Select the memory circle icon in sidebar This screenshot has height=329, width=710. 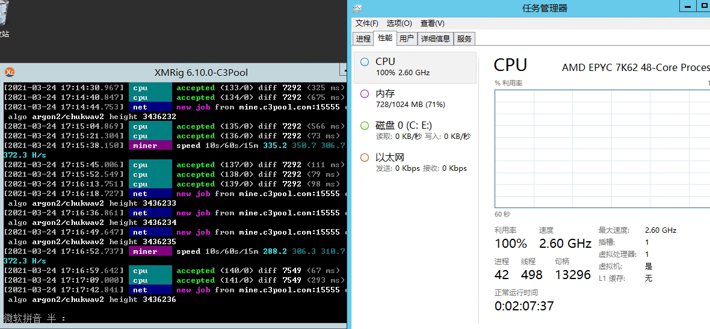click(x=365, y=94)
